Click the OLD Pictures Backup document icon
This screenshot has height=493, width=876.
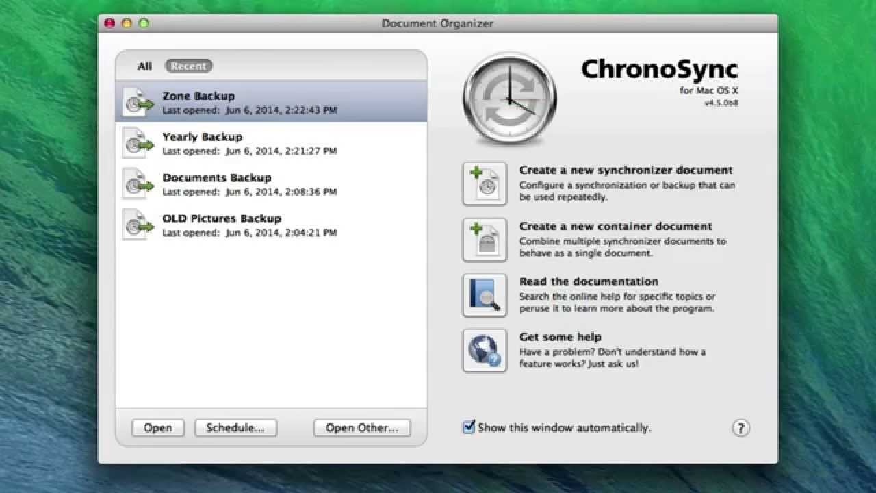[x=138, y=225]
